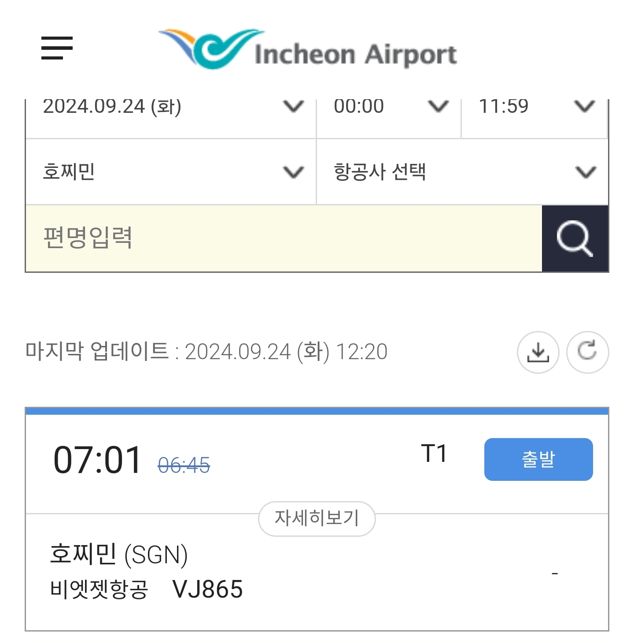Click the Incheon Airport logo
This screenshot has height=643, width=634.
click(308, 49)
